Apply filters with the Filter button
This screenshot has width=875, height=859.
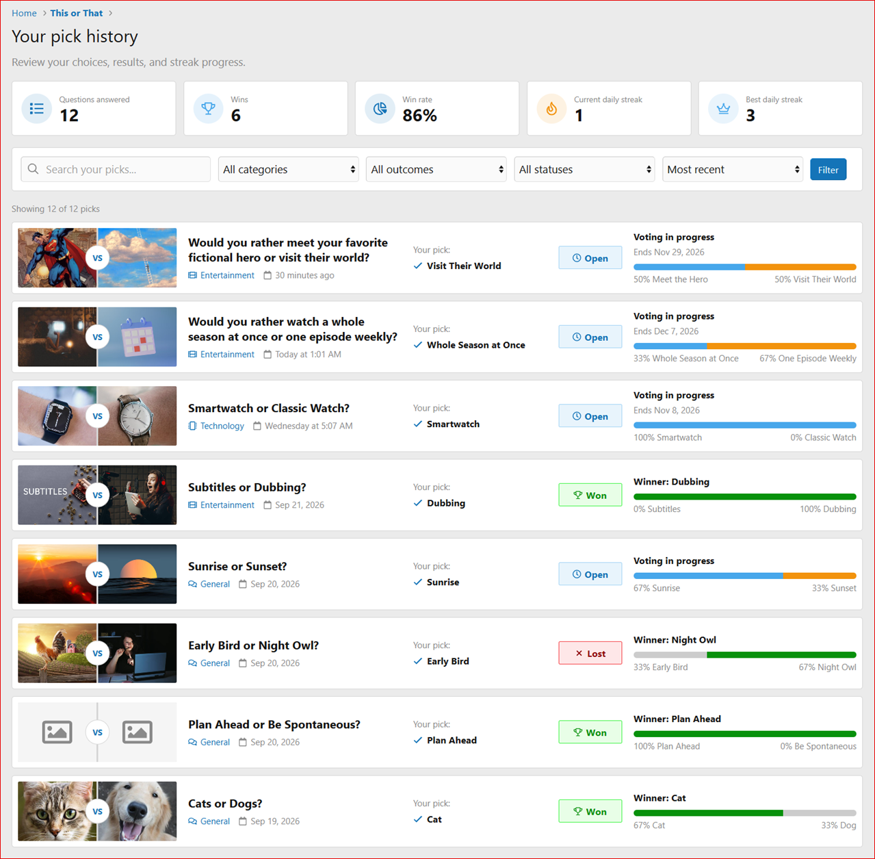[828, 169]
